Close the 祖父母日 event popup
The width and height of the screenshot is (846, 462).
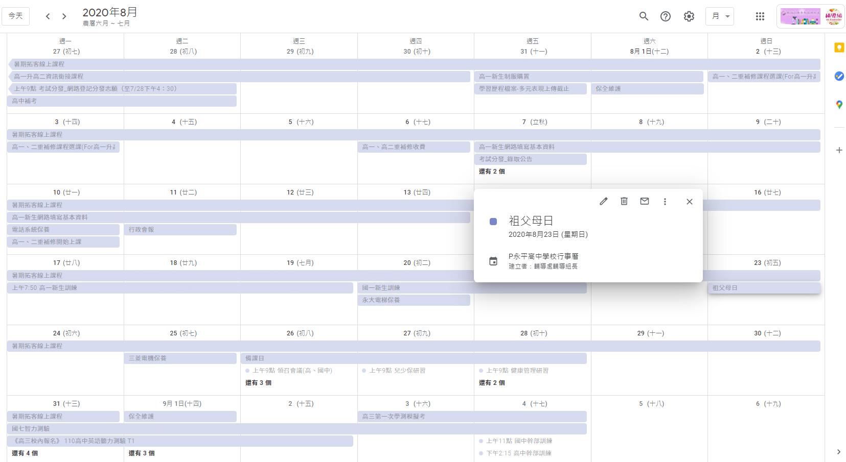coord(690,202)
